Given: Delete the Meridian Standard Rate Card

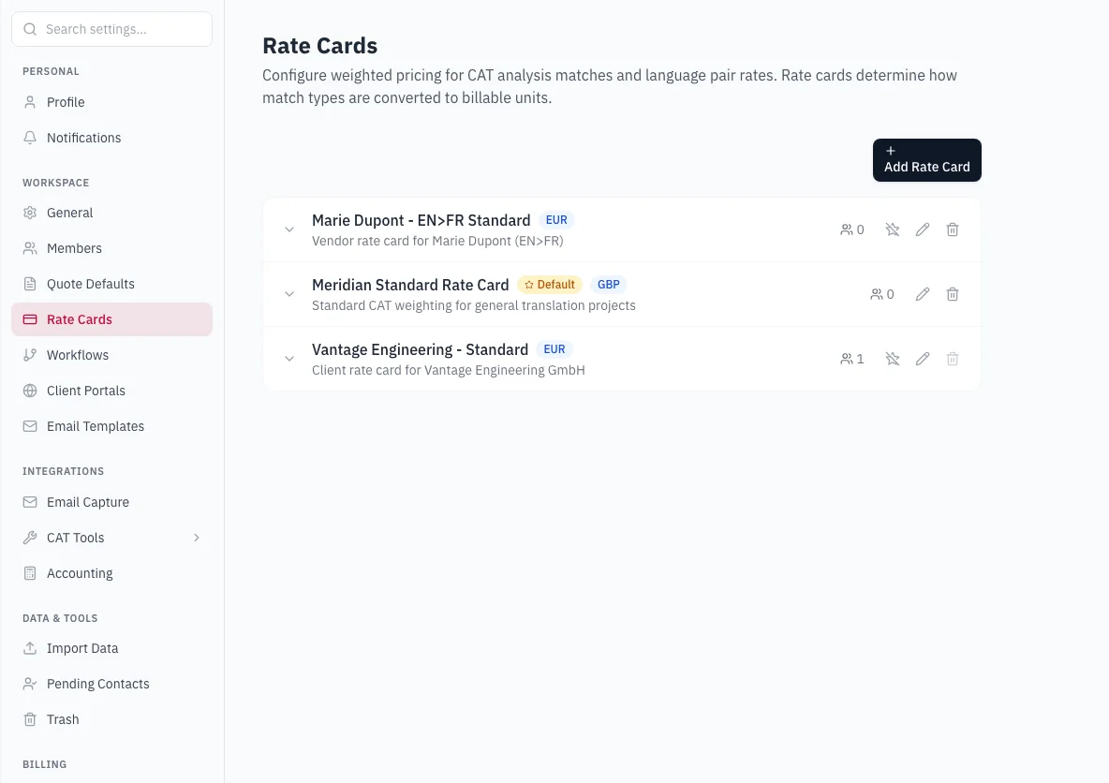Looking at the screenshot, I should point(953,293).
